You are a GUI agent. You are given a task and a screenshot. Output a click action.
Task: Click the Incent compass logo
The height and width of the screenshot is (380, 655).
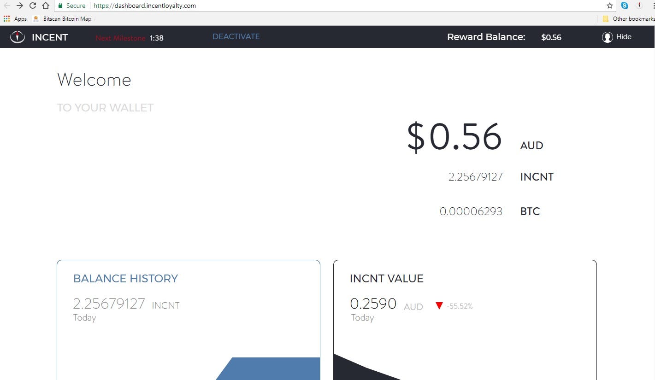18,37
